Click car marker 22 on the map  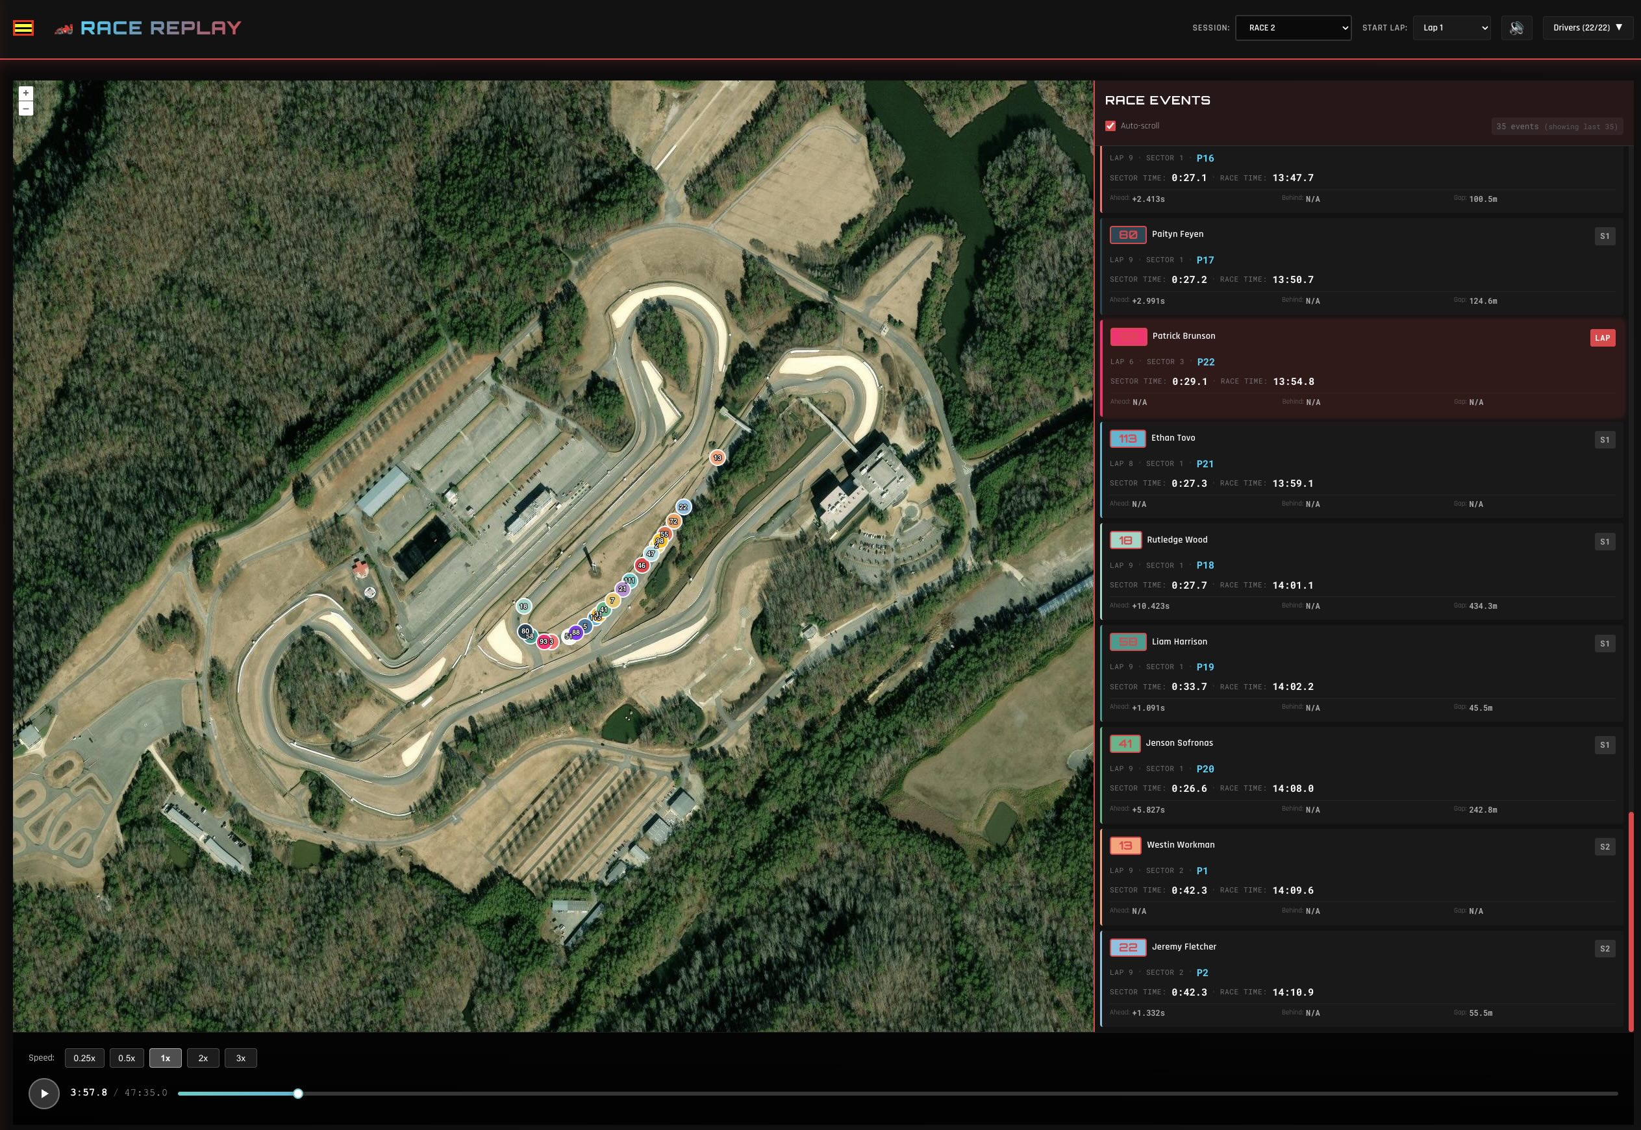point(683,507)
